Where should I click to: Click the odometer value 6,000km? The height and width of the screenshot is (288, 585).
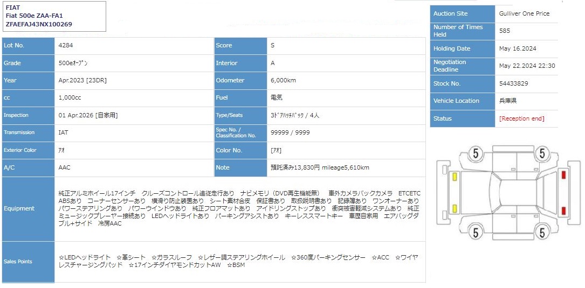click(283, 81)
